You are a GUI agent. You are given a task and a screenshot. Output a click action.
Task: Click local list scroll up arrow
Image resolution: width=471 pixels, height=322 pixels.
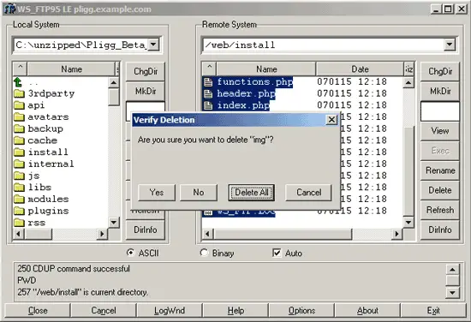pos(114,82)
